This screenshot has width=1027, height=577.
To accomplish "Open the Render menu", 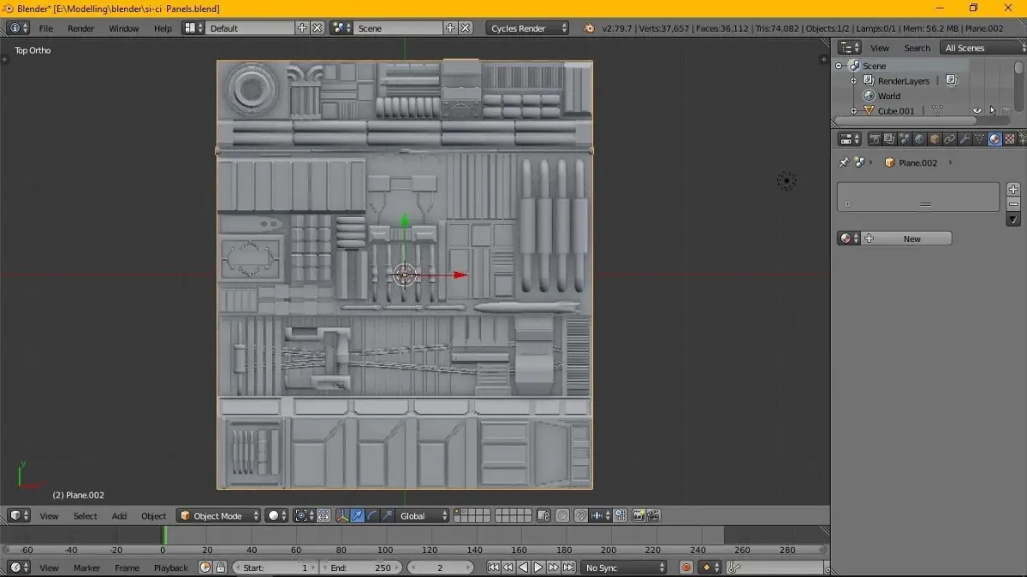I will coord(81,28).
